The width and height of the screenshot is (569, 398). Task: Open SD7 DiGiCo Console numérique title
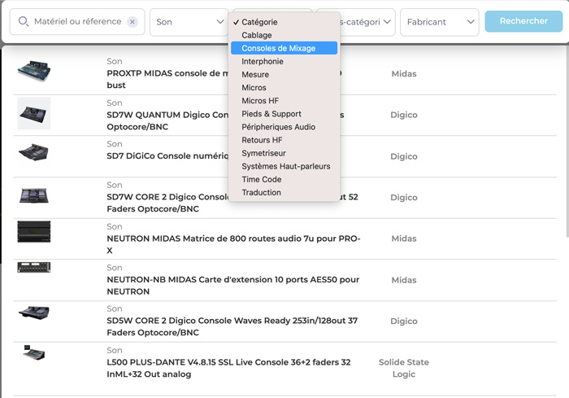[167, 156]
